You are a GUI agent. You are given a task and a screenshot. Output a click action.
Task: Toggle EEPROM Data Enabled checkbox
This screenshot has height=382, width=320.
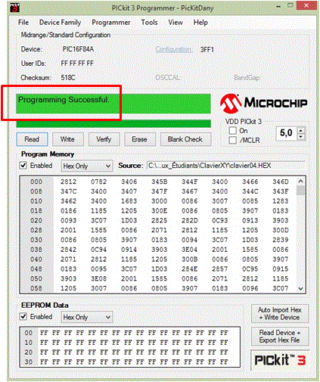coord(23,316)
